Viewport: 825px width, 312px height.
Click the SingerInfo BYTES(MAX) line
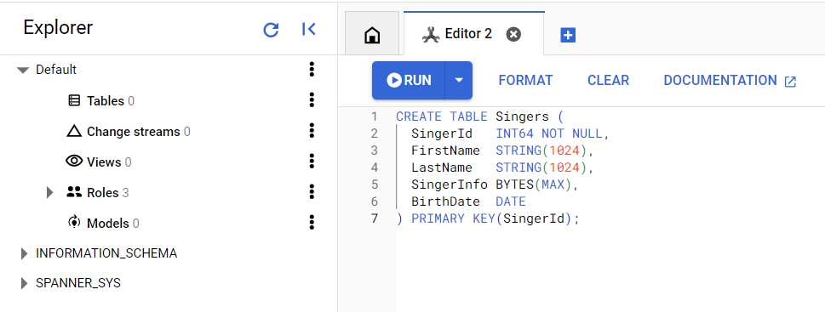pyautogui.click(x=495, y=184)
